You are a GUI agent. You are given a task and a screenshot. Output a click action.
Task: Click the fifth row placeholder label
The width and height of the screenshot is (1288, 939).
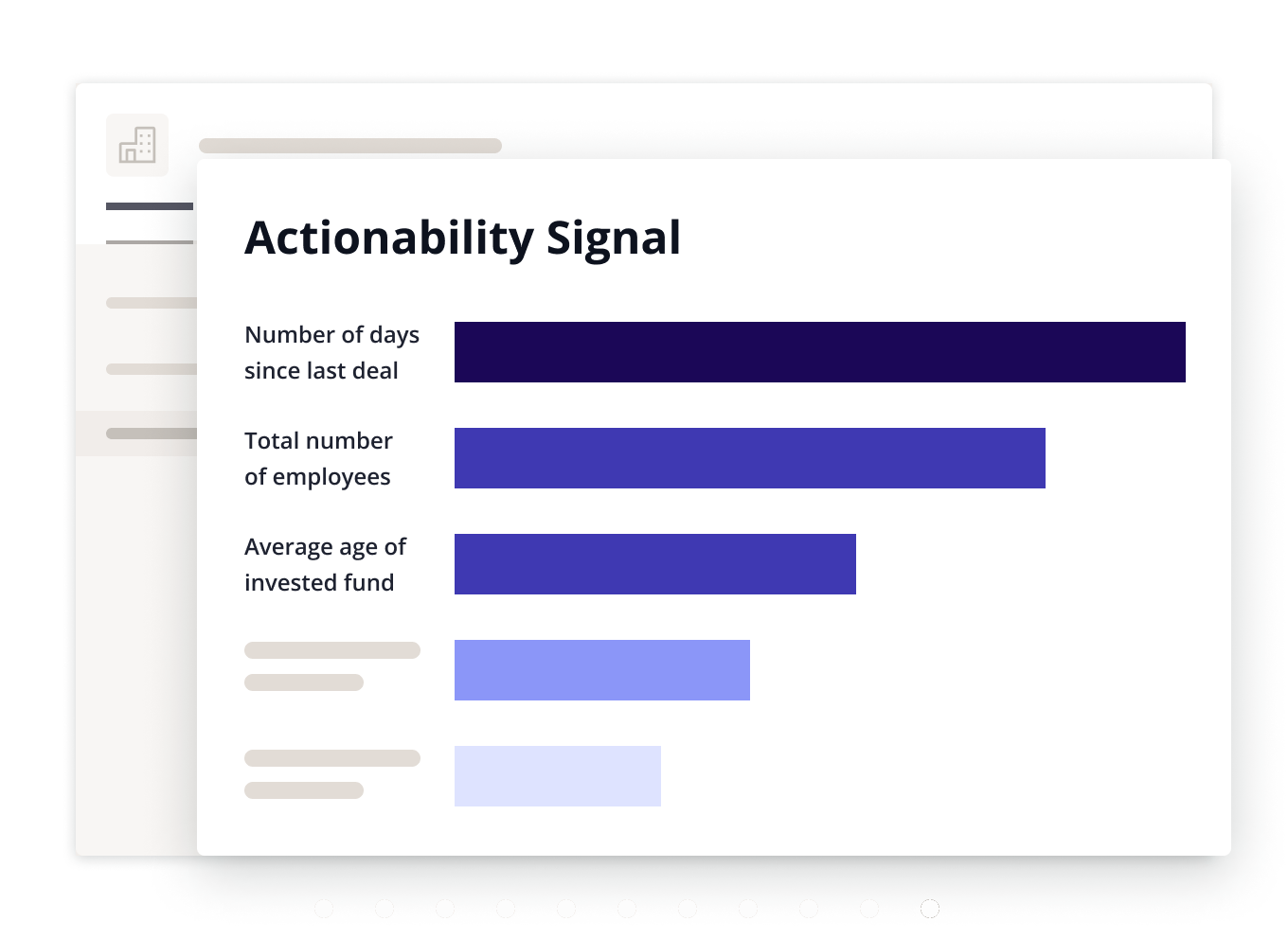(331, 773)
